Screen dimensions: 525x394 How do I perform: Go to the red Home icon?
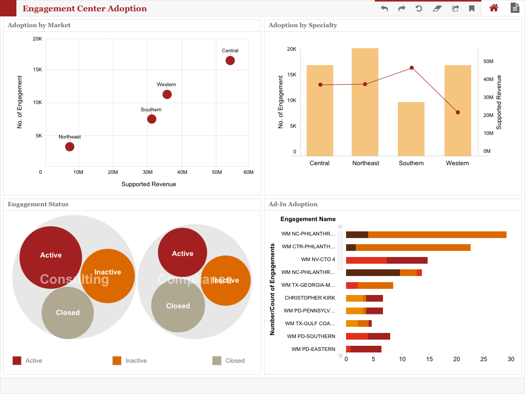click(494, 8)
